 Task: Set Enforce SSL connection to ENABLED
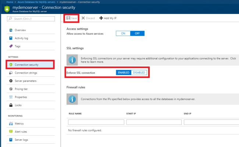pos(124,72)
